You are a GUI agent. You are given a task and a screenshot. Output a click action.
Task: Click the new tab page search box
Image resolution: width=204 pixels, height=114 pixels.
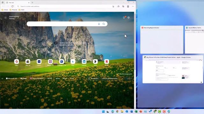click(67, 24)
